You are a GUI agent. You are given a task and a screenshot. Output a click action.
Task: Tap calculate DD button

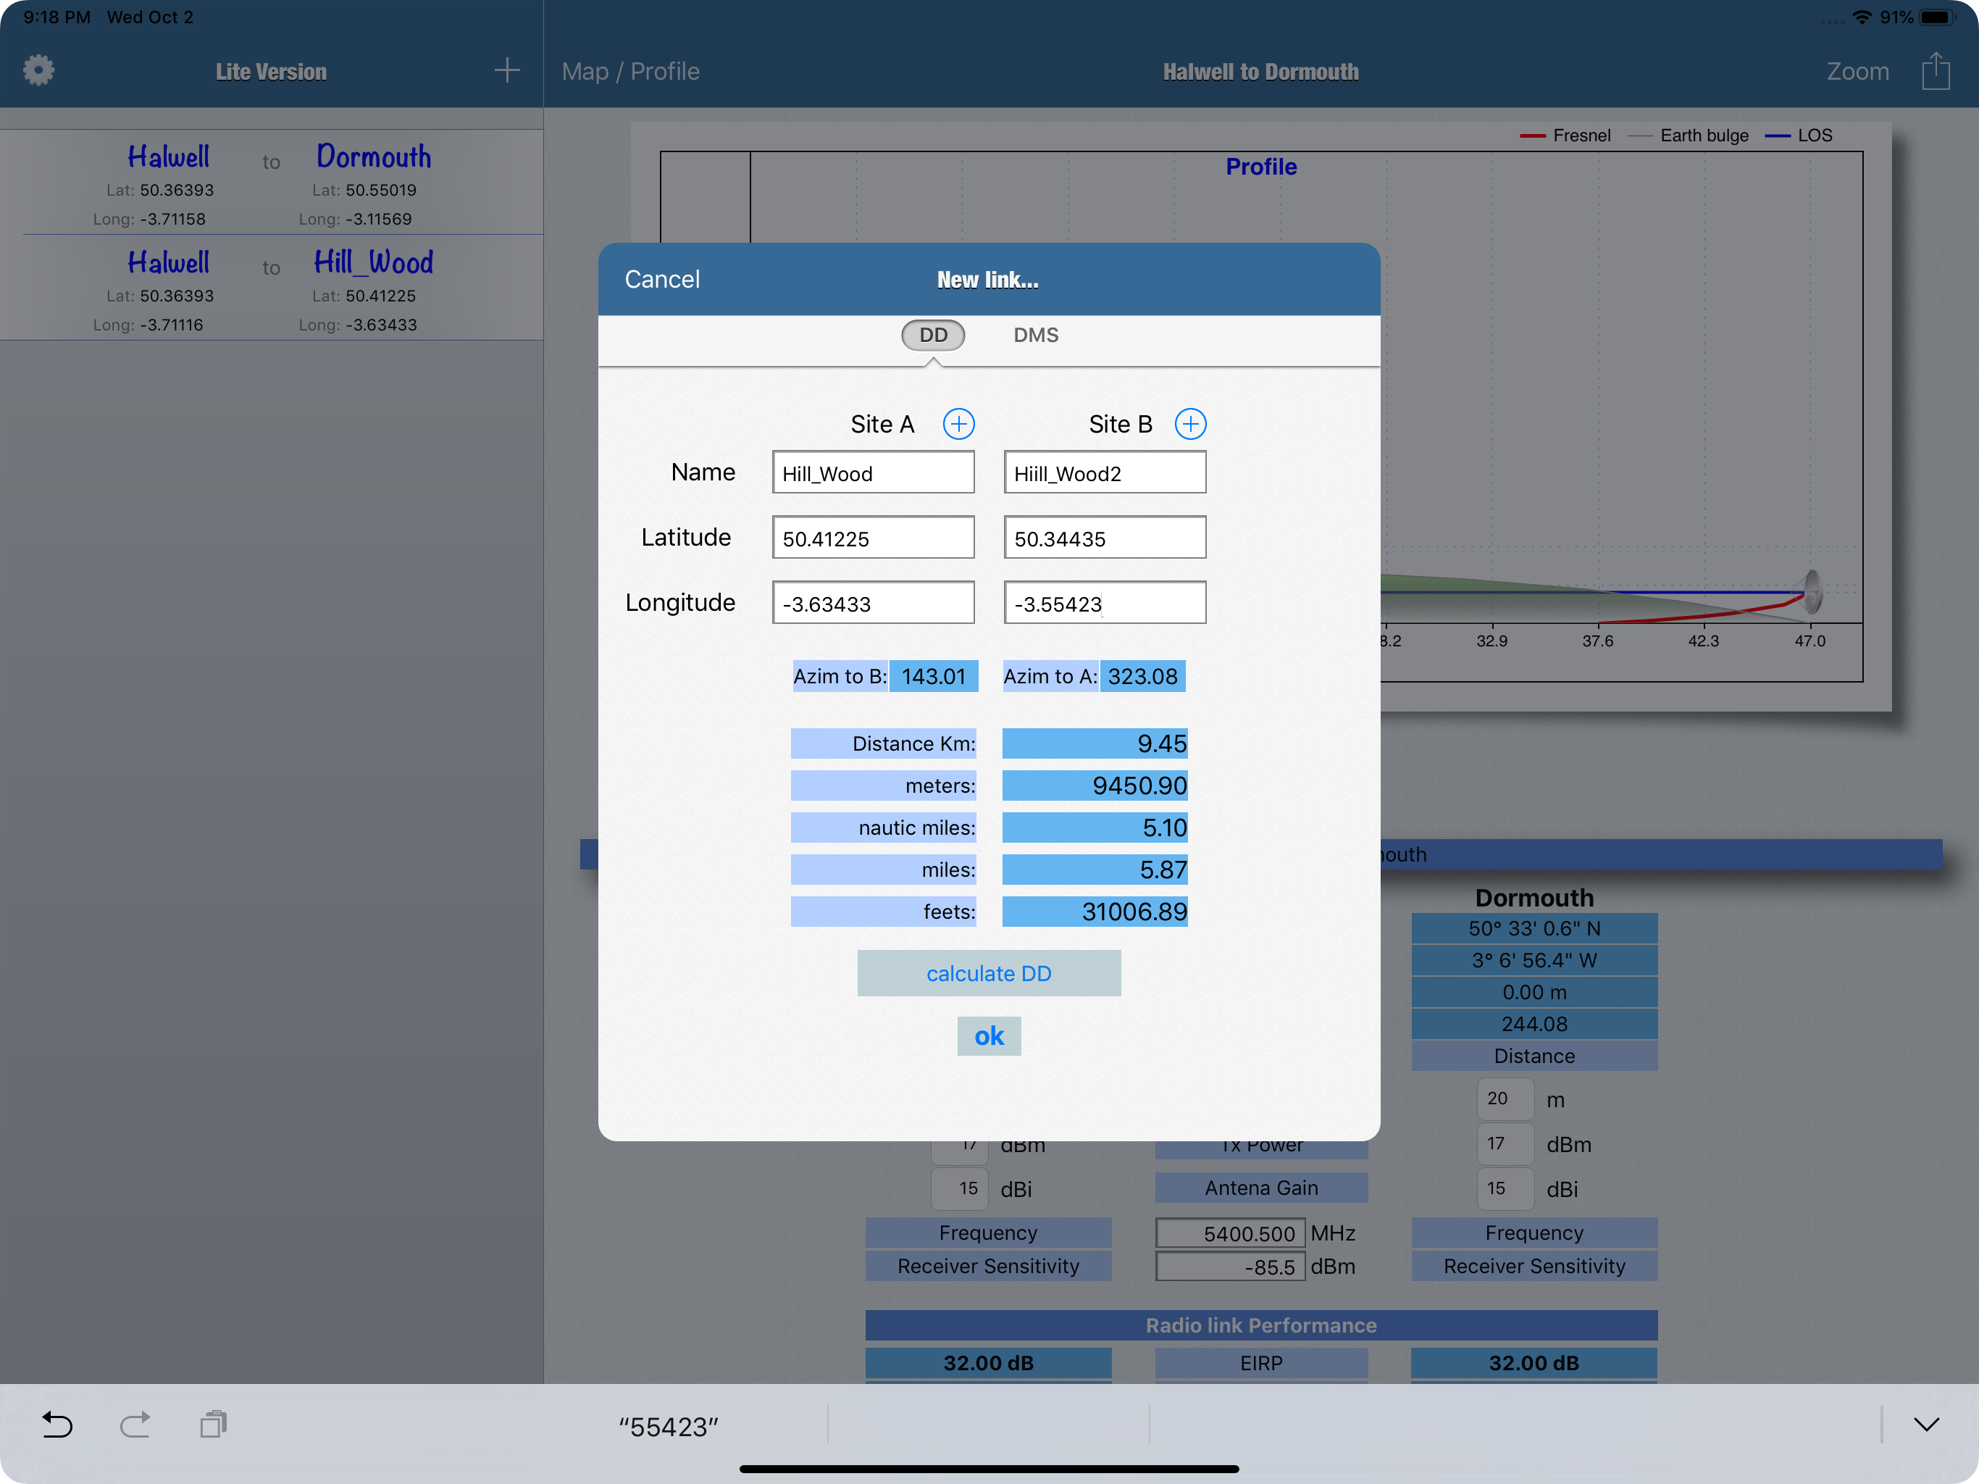[989, 973]
